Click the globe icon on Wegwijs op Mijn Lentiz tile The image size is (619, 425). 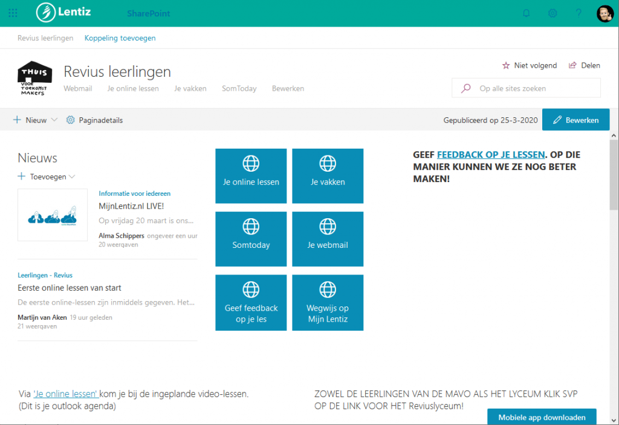[x=328, y=290]
